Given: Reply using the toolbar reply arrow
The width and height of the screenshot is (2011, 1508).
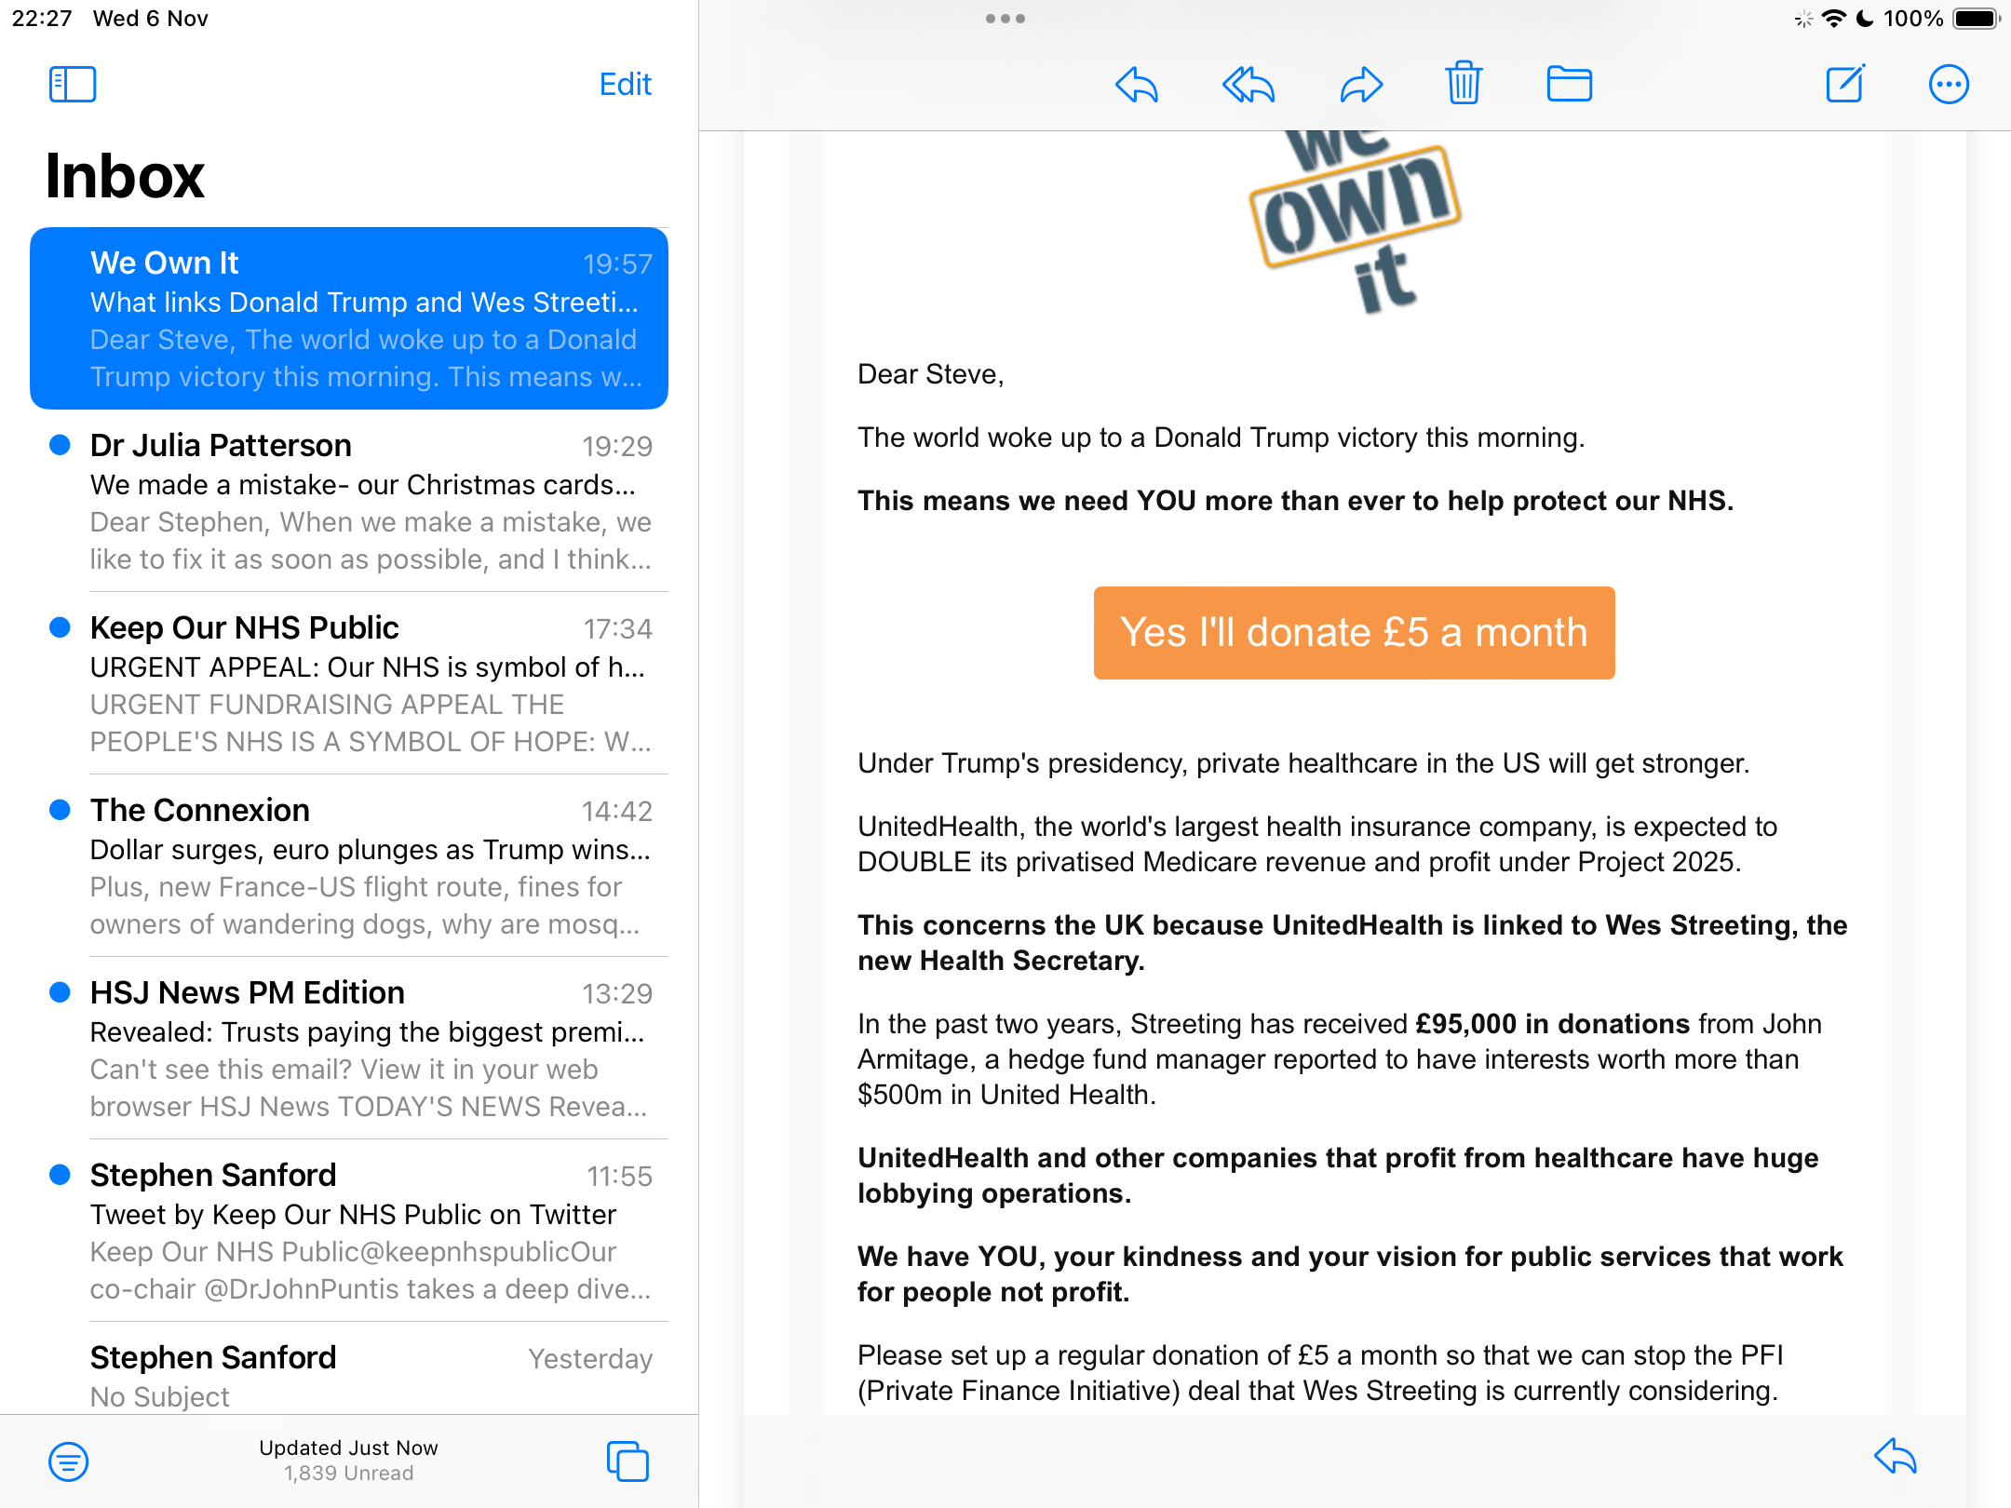Looking at the screenshot, I should [1136, 85].
